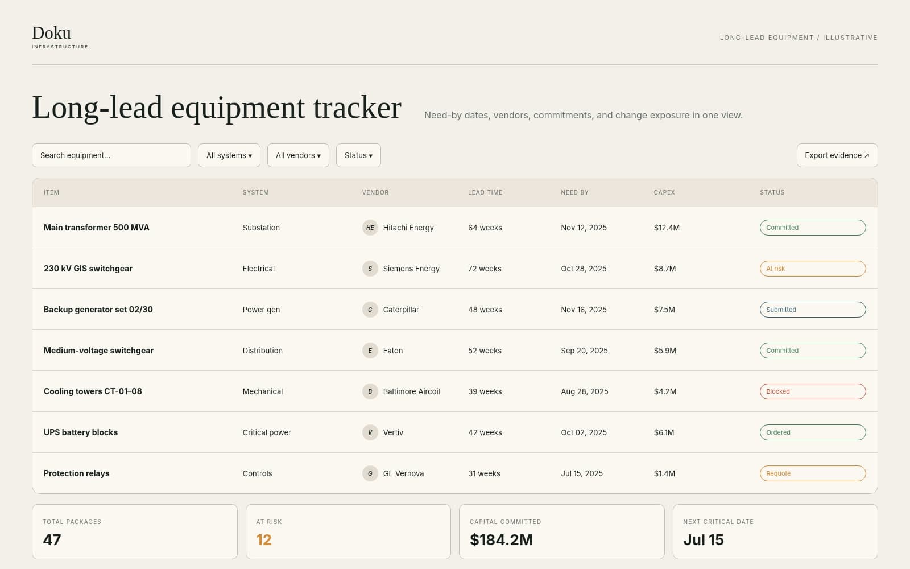The image size is (910, 569).
Task: Click the At risk status badge
Action: click(813, 269)
